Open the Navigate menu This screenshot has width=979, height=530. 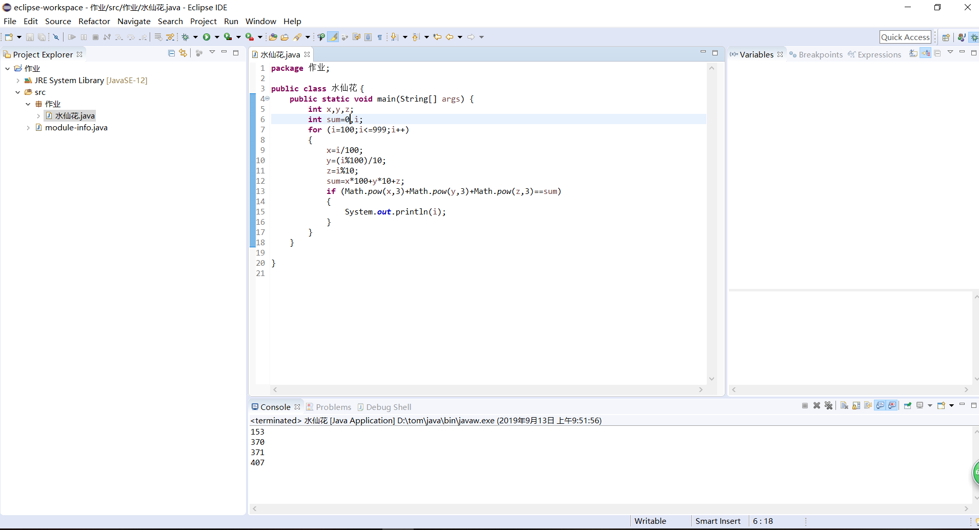pyautogui.click(x=134, y=21)
